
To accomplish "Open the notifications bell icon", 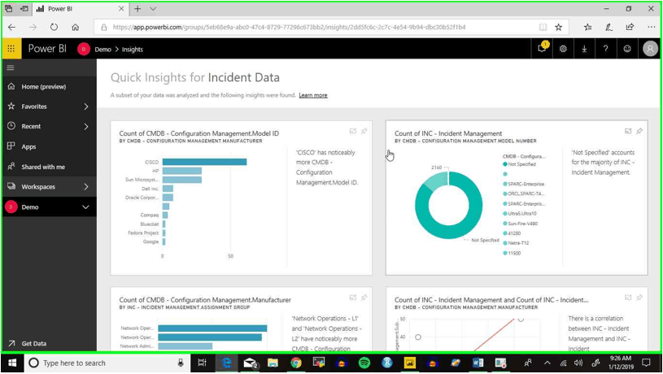I will click(x=542, y=48).
